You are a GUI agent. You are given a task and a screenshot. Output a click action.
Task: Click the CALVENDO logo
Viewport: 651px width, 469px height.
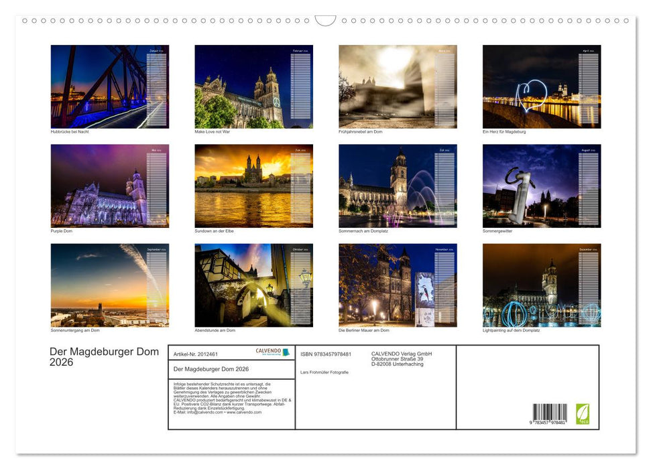[271, 350]
